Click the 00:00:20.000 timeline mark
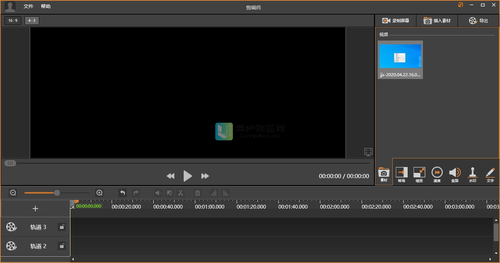 [x=126, y=207]
